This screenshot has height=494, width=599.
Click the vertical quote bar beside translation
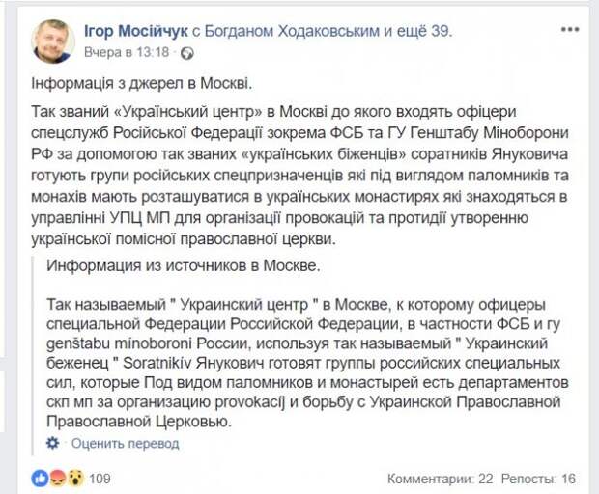click(x=33, y=355)
